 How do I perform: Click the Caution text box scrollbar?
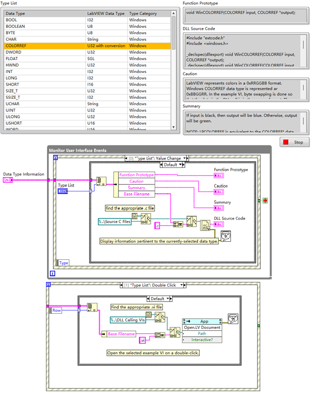[x=303, y=88]
